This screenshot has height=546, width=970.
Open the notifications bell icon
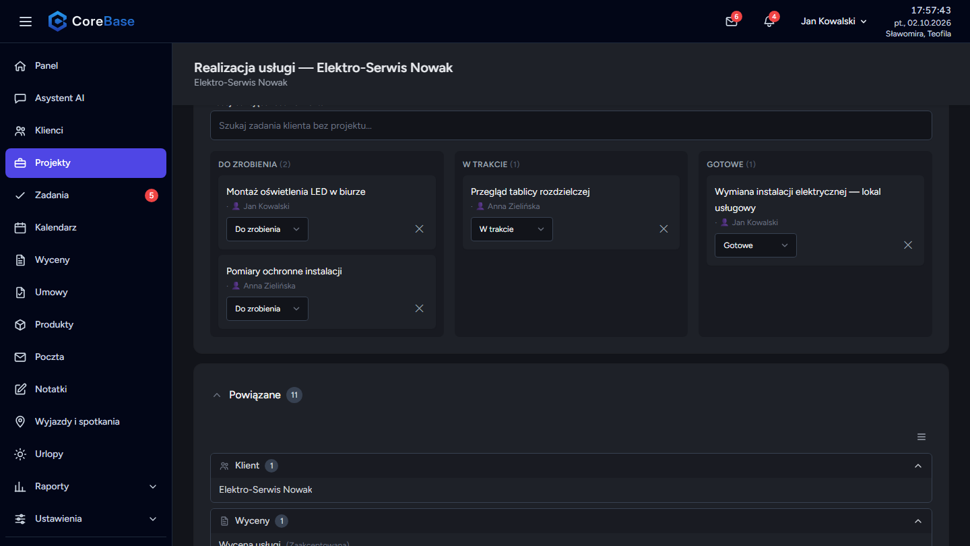(x=769, y=22)
